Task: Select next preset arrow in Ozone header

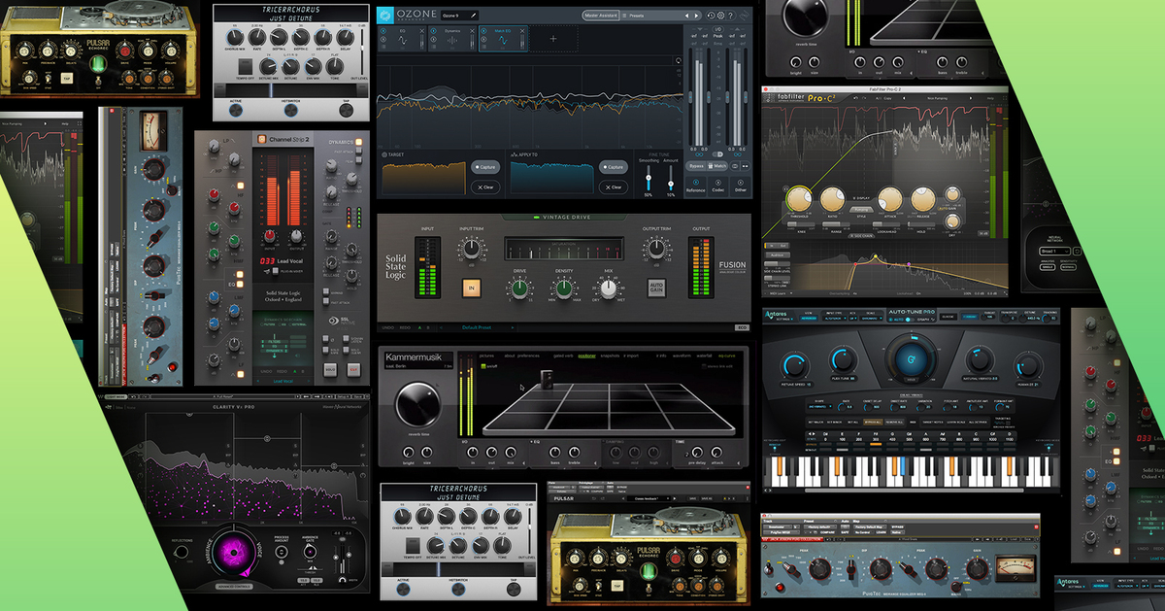Action: coord(697,16)
